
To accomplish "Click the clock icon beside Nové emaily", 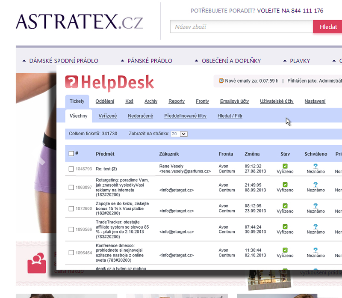I will pyautogui.click(x=221, y=80).
